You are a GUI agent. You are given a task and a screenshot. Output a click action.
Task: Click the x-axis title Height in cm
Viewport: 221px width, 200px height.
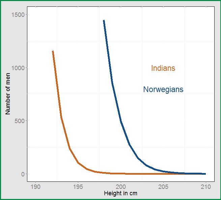pyautogui.click(x=120, y=194)
